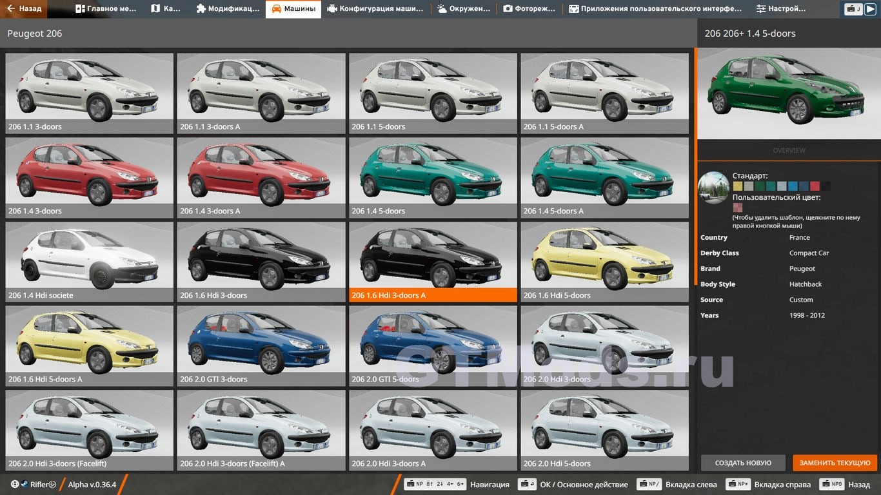Open the Модификации tab

[228, 9]
